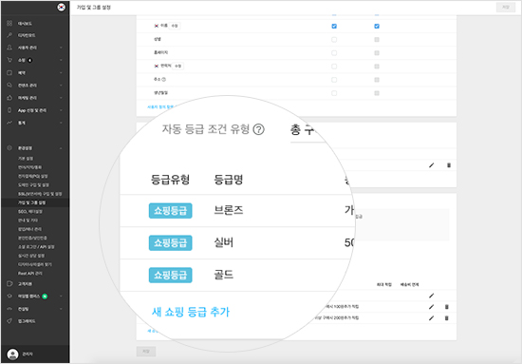
Task: Delete the row mentioning 100 with trash icon
Action: (447, 307)
